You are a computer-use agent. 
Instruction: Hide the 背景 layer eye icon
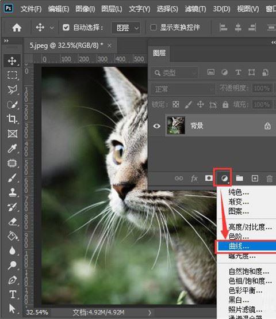[156, 126]
